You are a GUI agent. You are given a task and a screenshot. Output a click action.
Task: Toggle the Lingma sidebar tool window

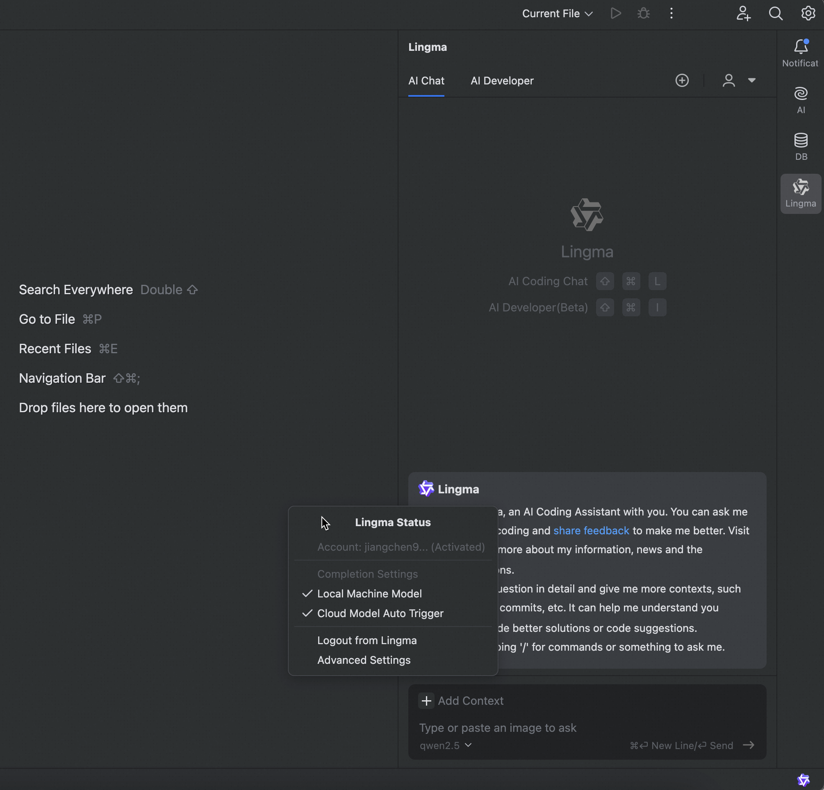(x=801, y=194)
